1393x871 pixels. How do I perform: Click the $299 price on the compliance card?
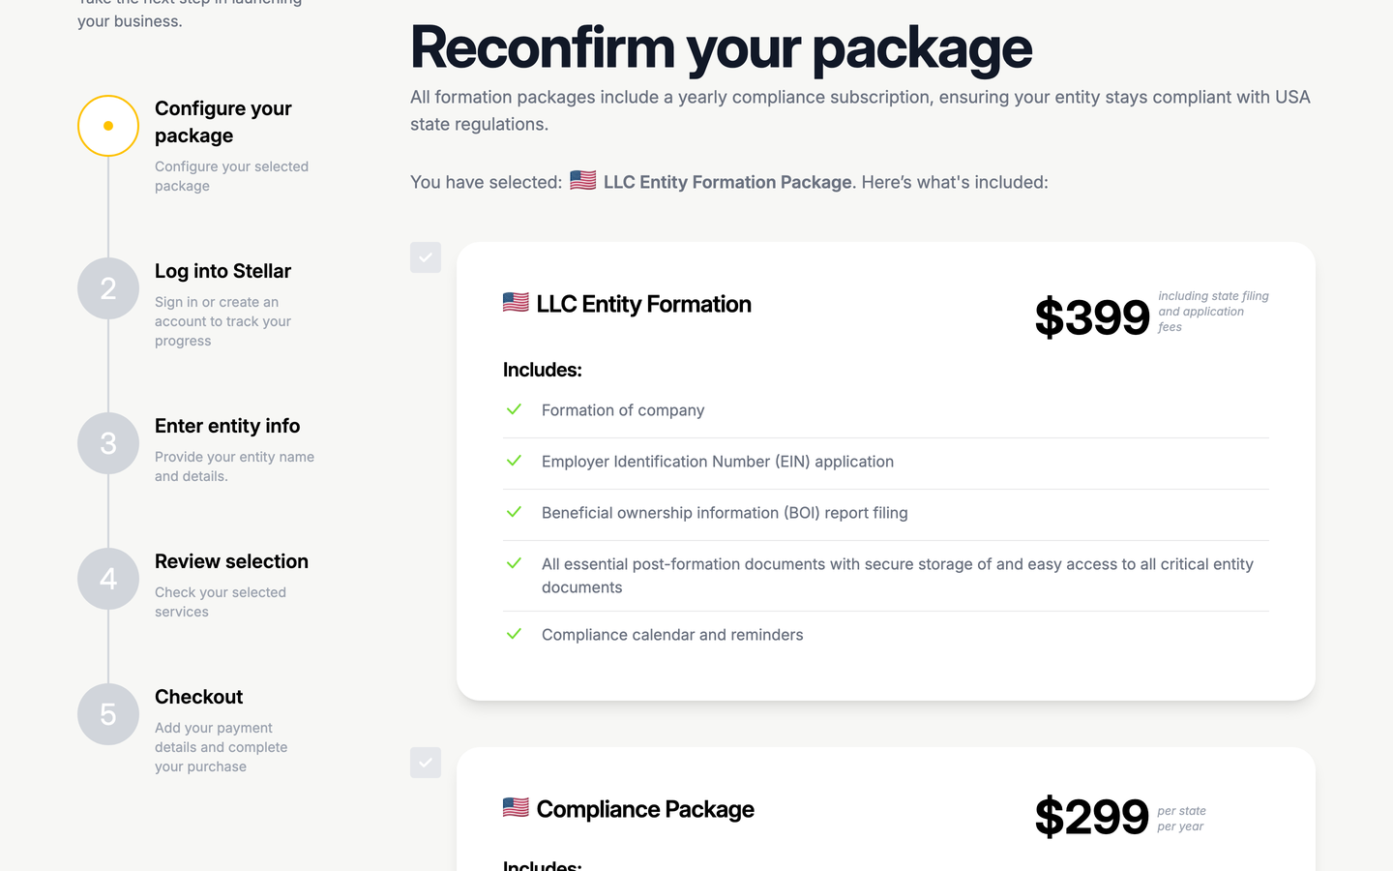point(1092,817)
